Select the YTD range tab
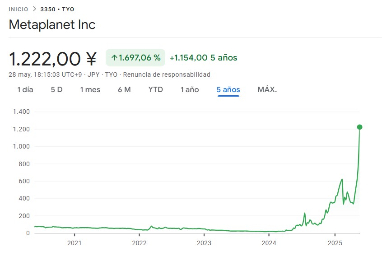The width and height of the screenshot is (382, 256). click(155, 89)
